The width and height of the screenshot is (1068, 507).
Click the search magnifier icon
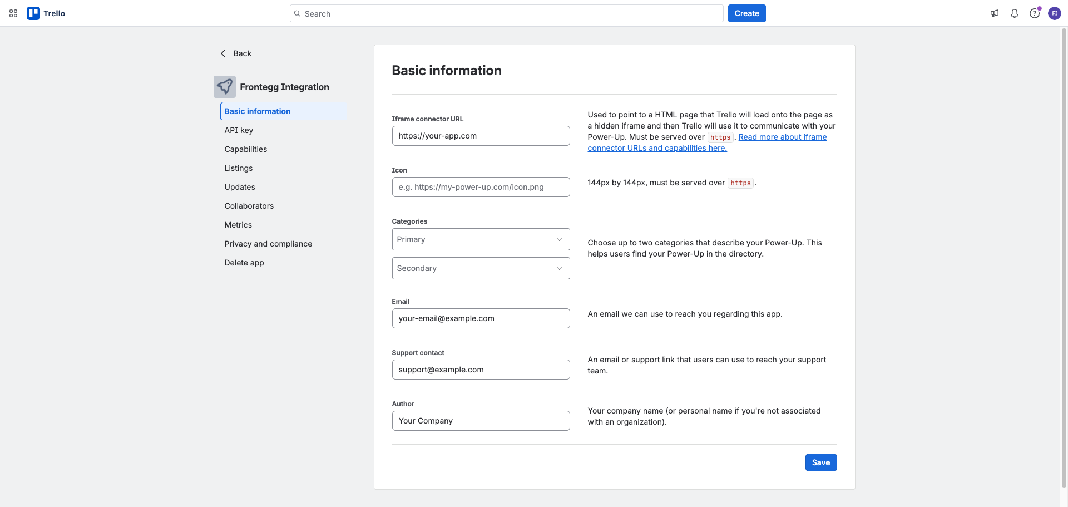point(298,13)
